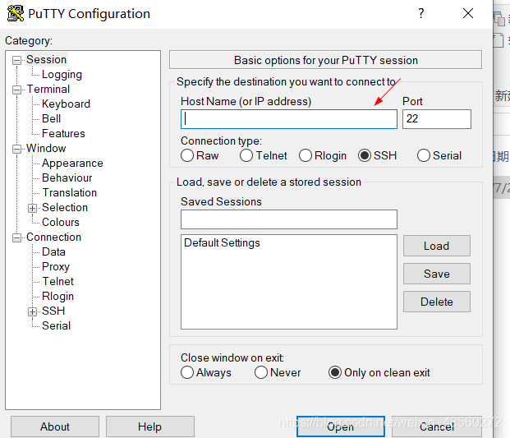Open the Logging category
The image size is (510, 438).
pyautogui.click(x=62, y=75)
